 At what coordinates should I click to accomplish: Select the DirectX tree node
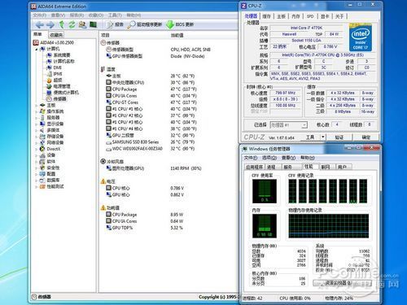(x=50, y=149)
